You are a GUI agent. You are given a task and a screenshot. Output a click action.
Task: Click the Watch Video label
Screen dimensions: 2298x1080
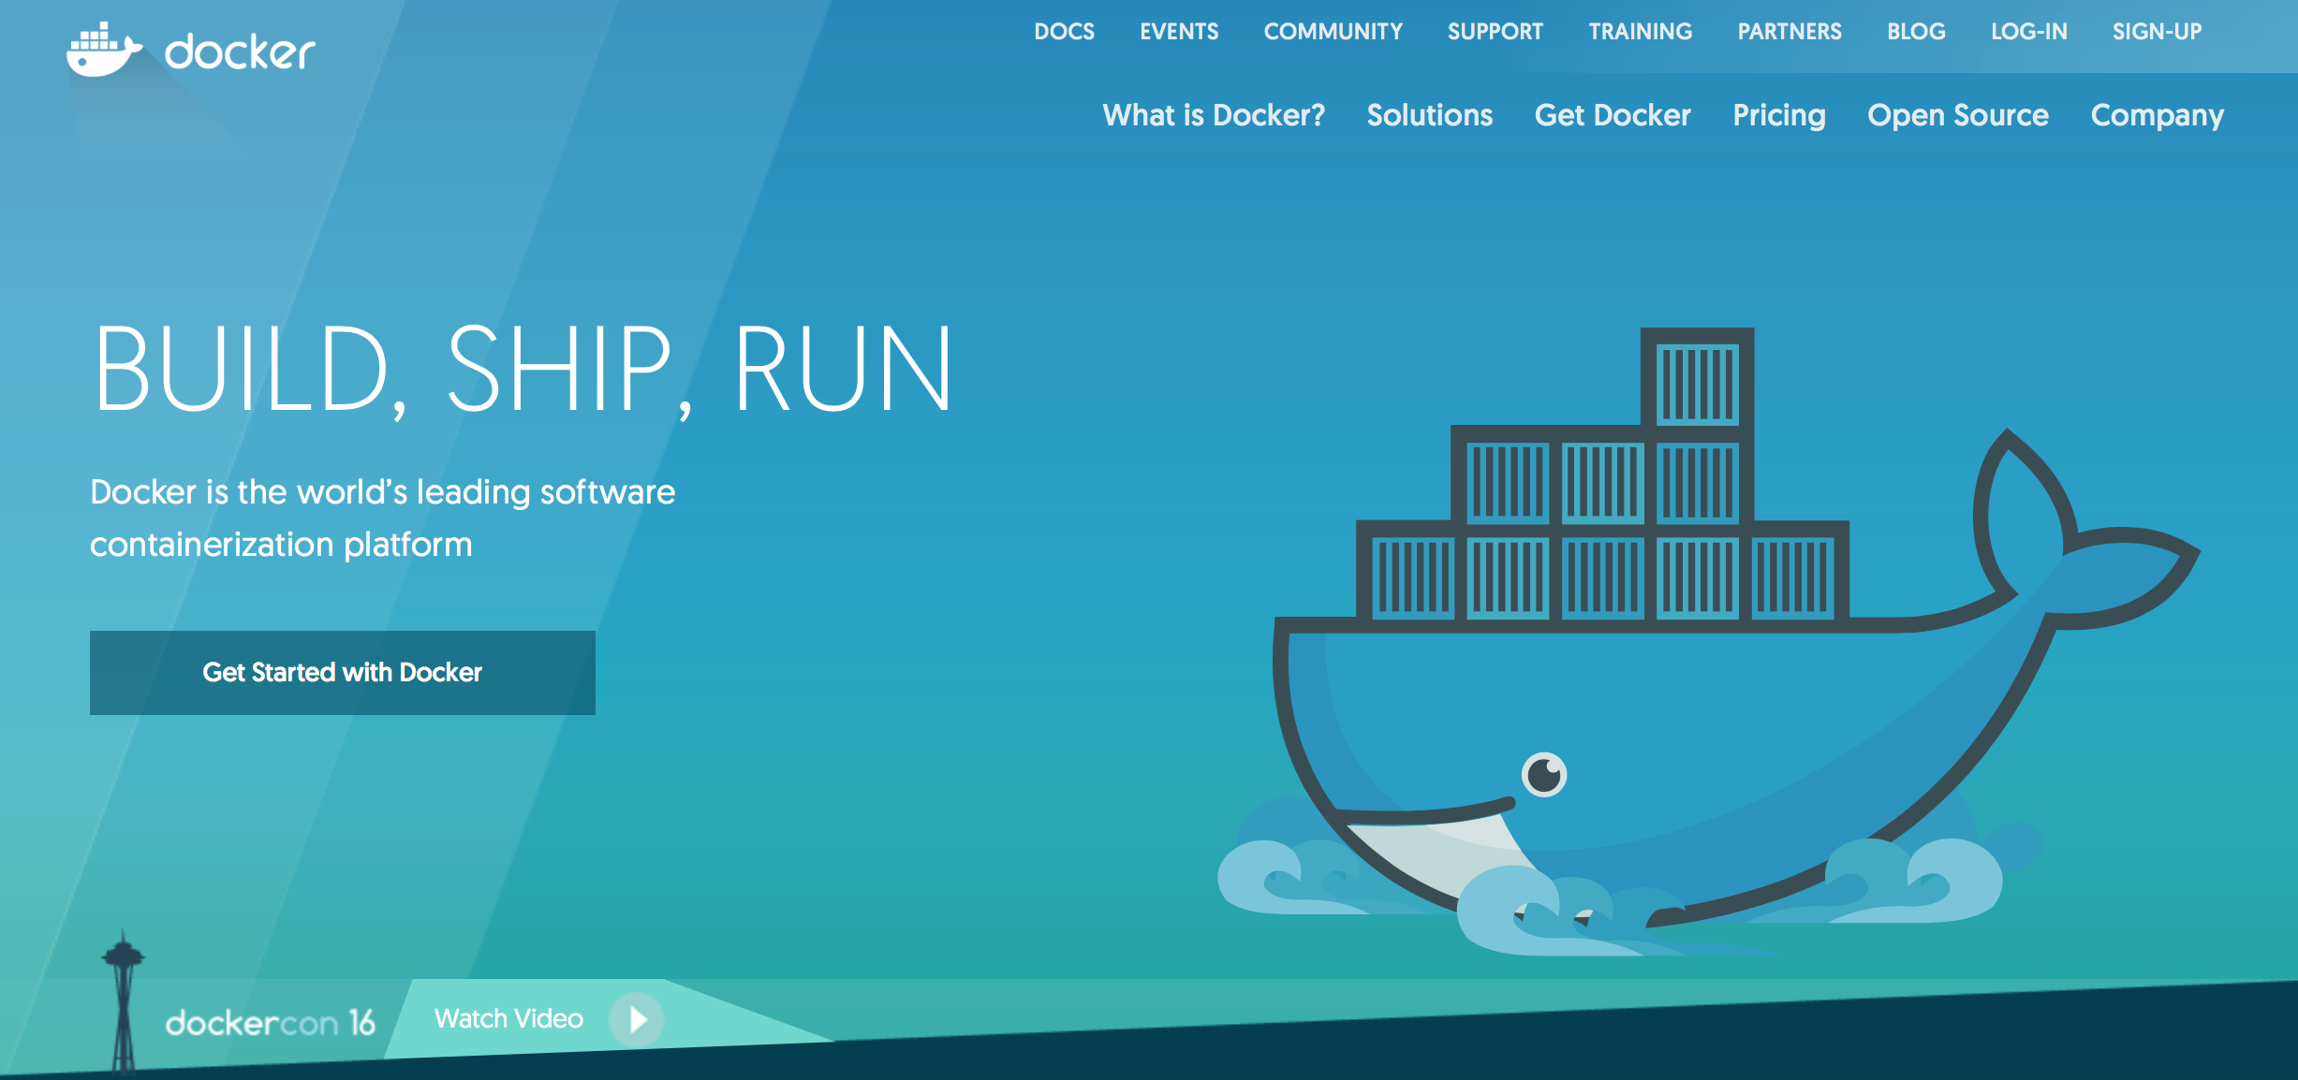coord(508,1018)
